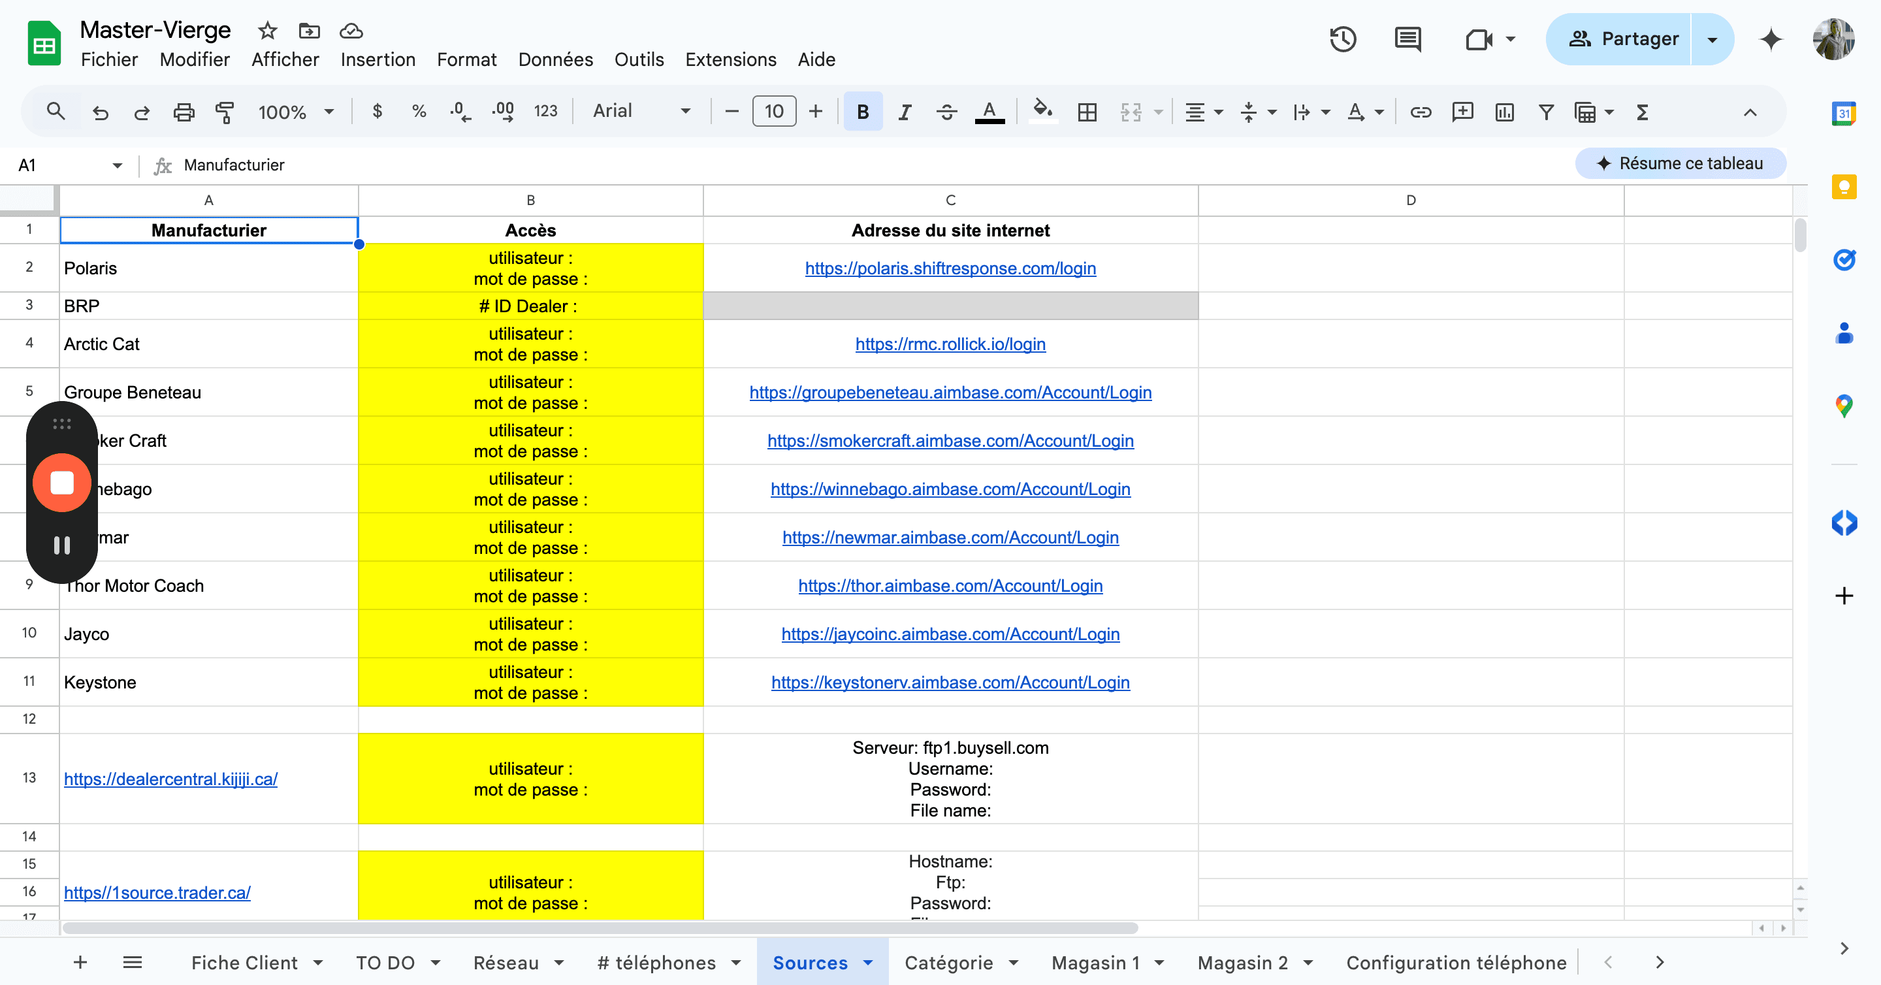Open Google Tasks side panel
The image size is (1881, 985).
click(x=1844, y=259)
